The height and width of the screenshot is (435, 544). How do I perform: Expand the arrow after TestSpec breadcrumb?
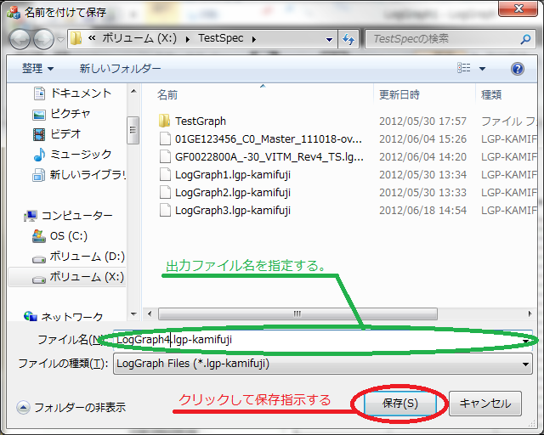[254, 40]
